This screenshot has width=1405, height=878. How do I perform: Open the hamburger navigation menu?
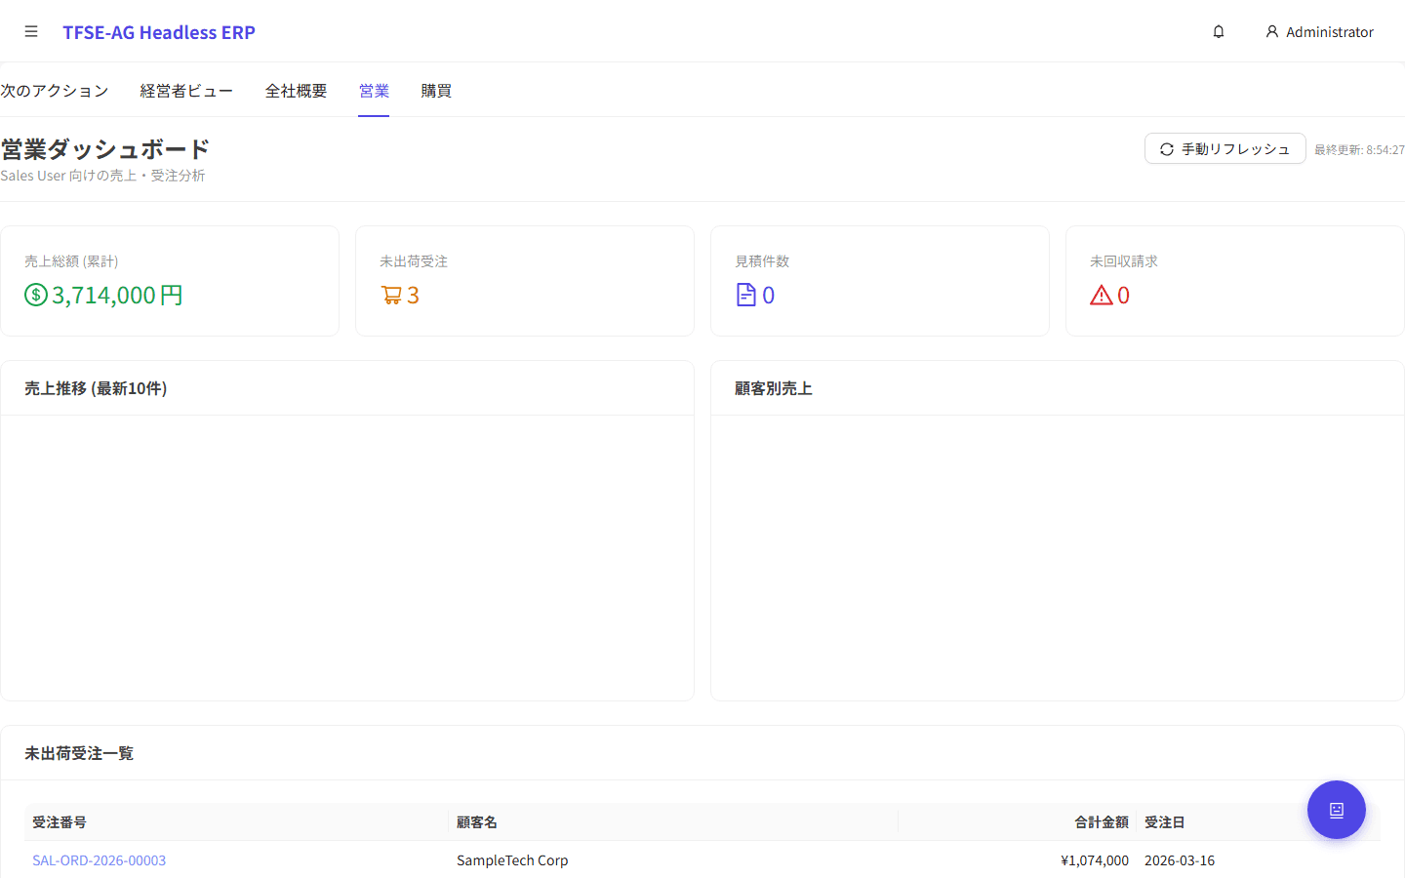pos(31,32)
